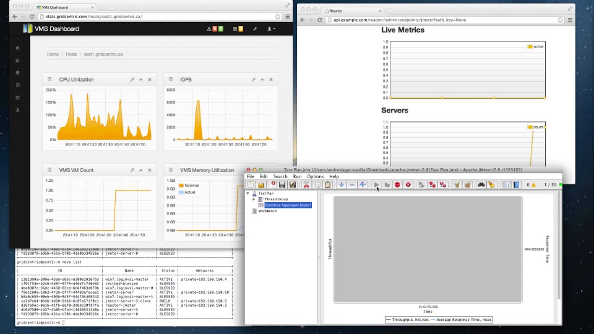Click the list icon with yellow badge in header

click(x=235, y=29)
